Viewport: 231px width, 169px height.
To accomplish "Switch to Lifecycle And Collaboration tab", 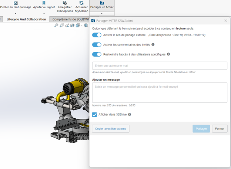I will tap(26, 19).
